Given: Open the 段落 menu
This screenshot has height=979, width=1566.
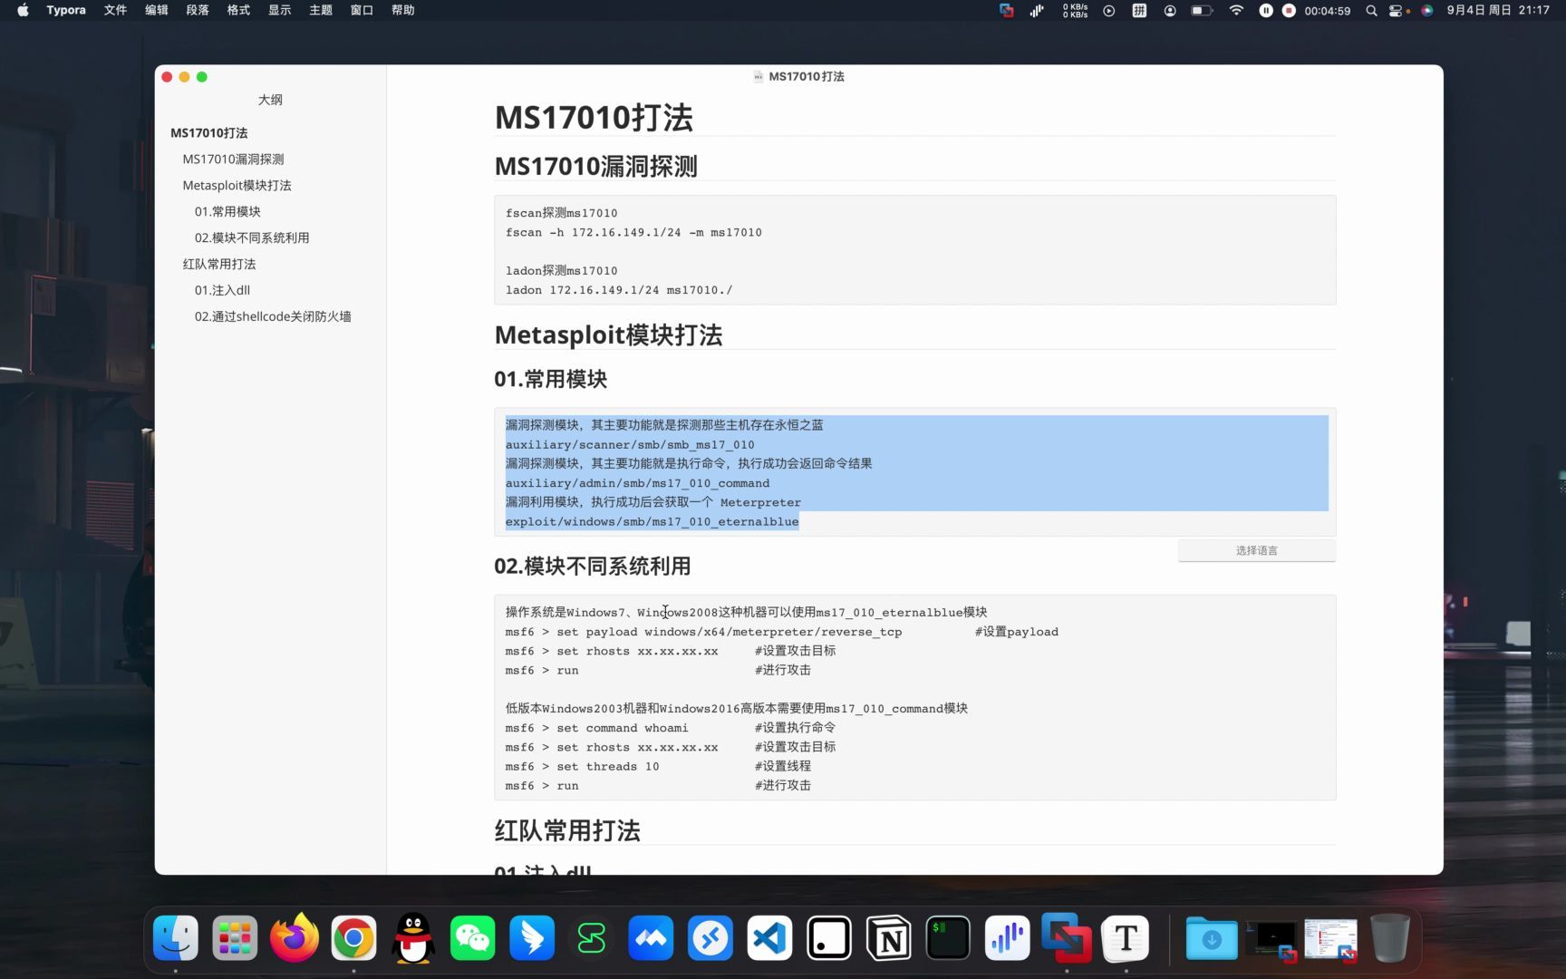Looking at the screenshot, I should (x=198, y=10).
